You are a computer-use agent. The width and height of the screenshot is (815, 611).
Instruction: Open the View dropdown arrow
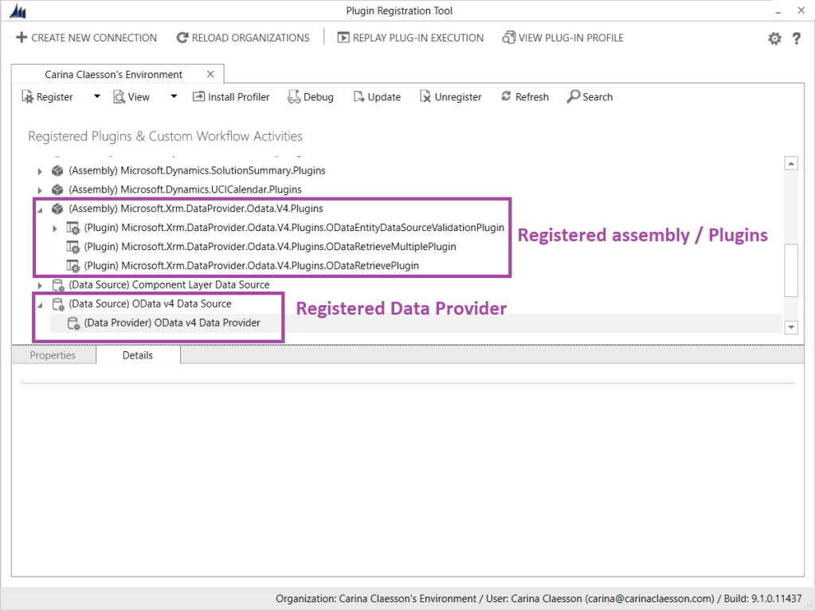tap(173, 97)
